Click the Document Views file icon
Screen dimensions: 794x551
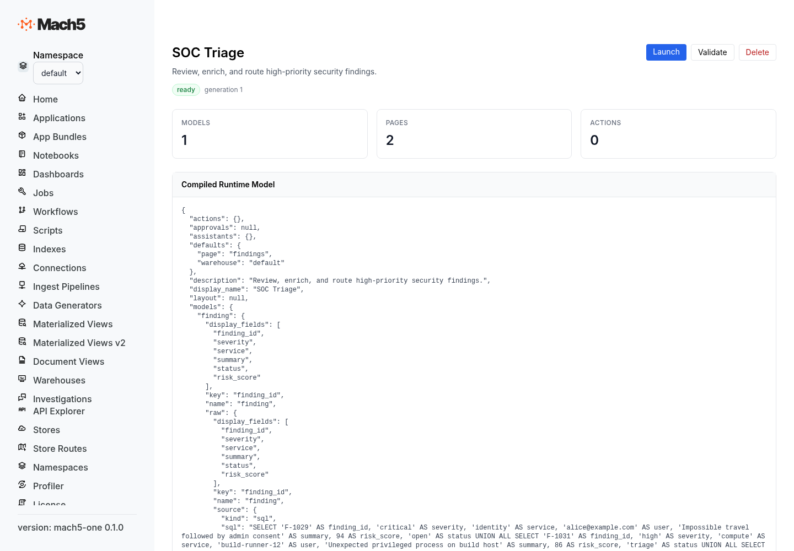tap(22, 360)
